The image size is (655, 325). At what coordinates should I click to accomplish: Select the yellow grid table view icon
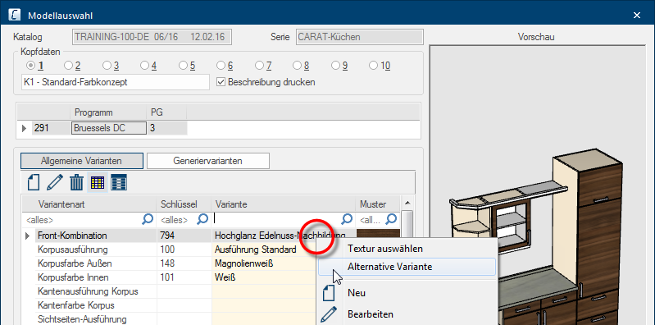98,182
